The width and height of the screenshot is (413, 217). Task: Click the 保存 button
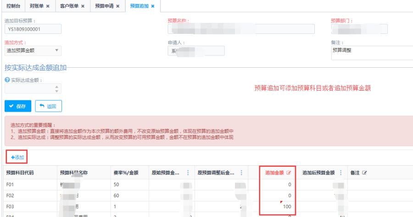point(18,106)
